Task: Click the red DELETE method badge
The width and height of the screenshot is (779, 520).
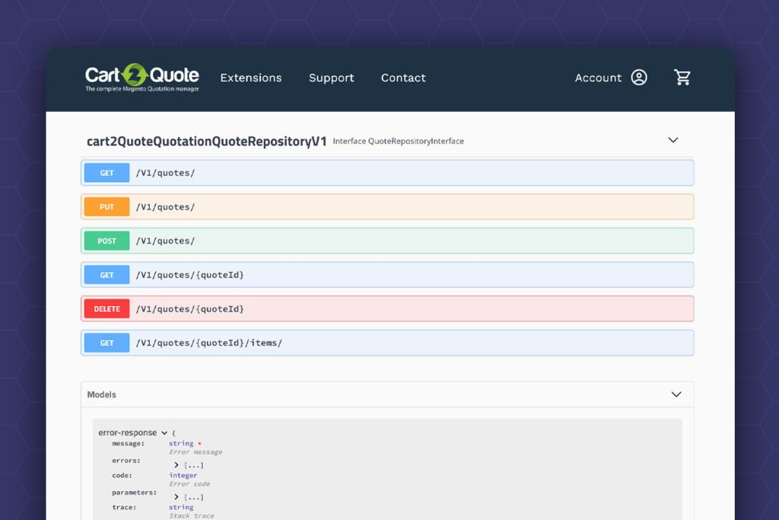Action: tap(107, 309)
